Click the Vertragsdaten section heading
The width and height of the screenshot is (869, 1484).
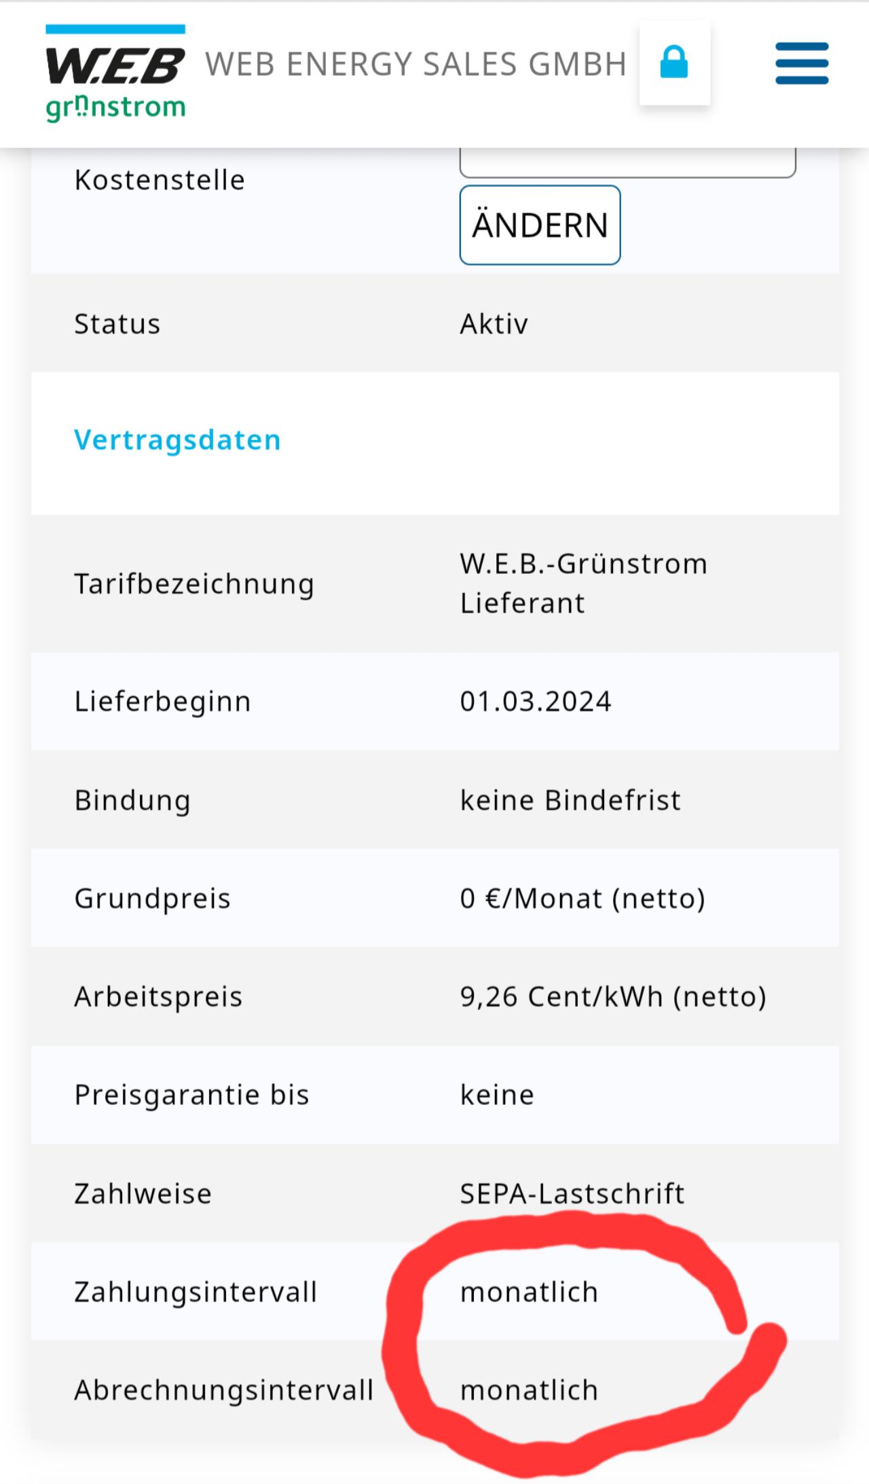(x=177, y=439)
